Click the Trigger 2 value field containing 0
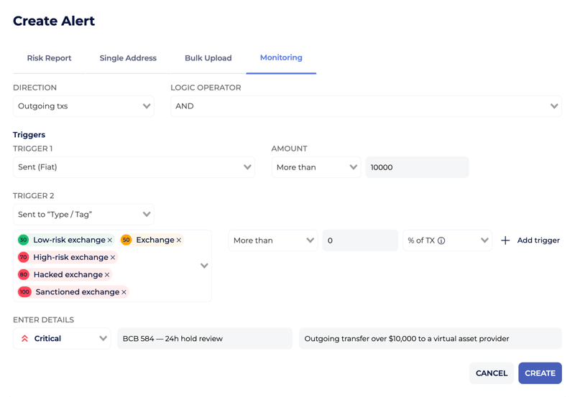This screenshot has height=397, width=575. click(360, 240)
